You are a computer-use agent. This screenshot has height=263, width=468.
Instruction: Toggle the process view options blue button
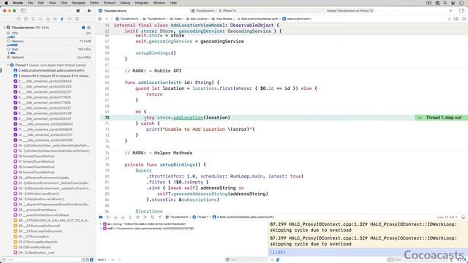click(83, 28)
